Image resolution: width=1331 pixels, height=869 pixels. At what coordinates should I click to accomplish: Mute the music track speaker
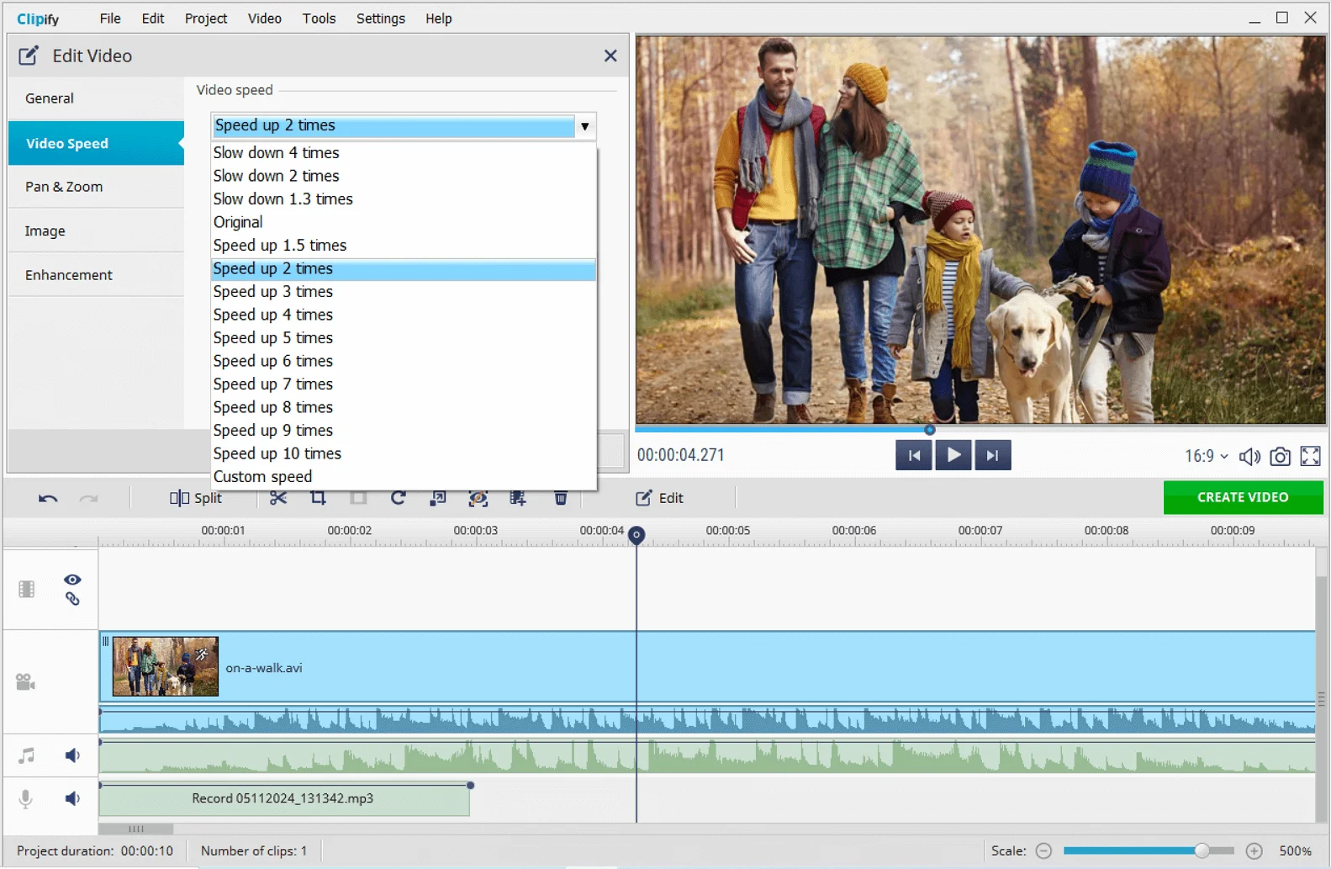(72, 755)
